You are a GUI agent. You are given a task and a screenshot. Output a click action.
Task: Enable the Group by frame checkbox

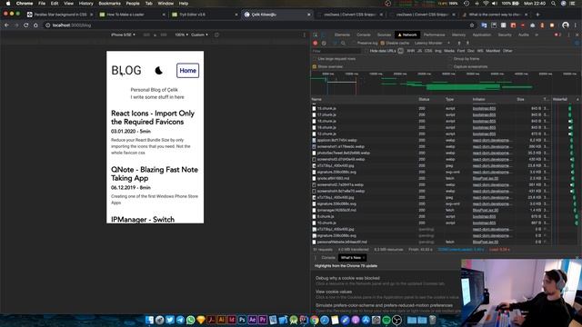(x=450, y=58)
